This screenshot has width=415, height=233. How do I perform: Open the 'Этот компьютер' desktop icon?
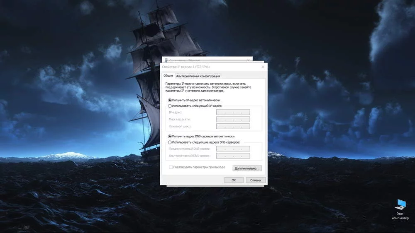400,209
